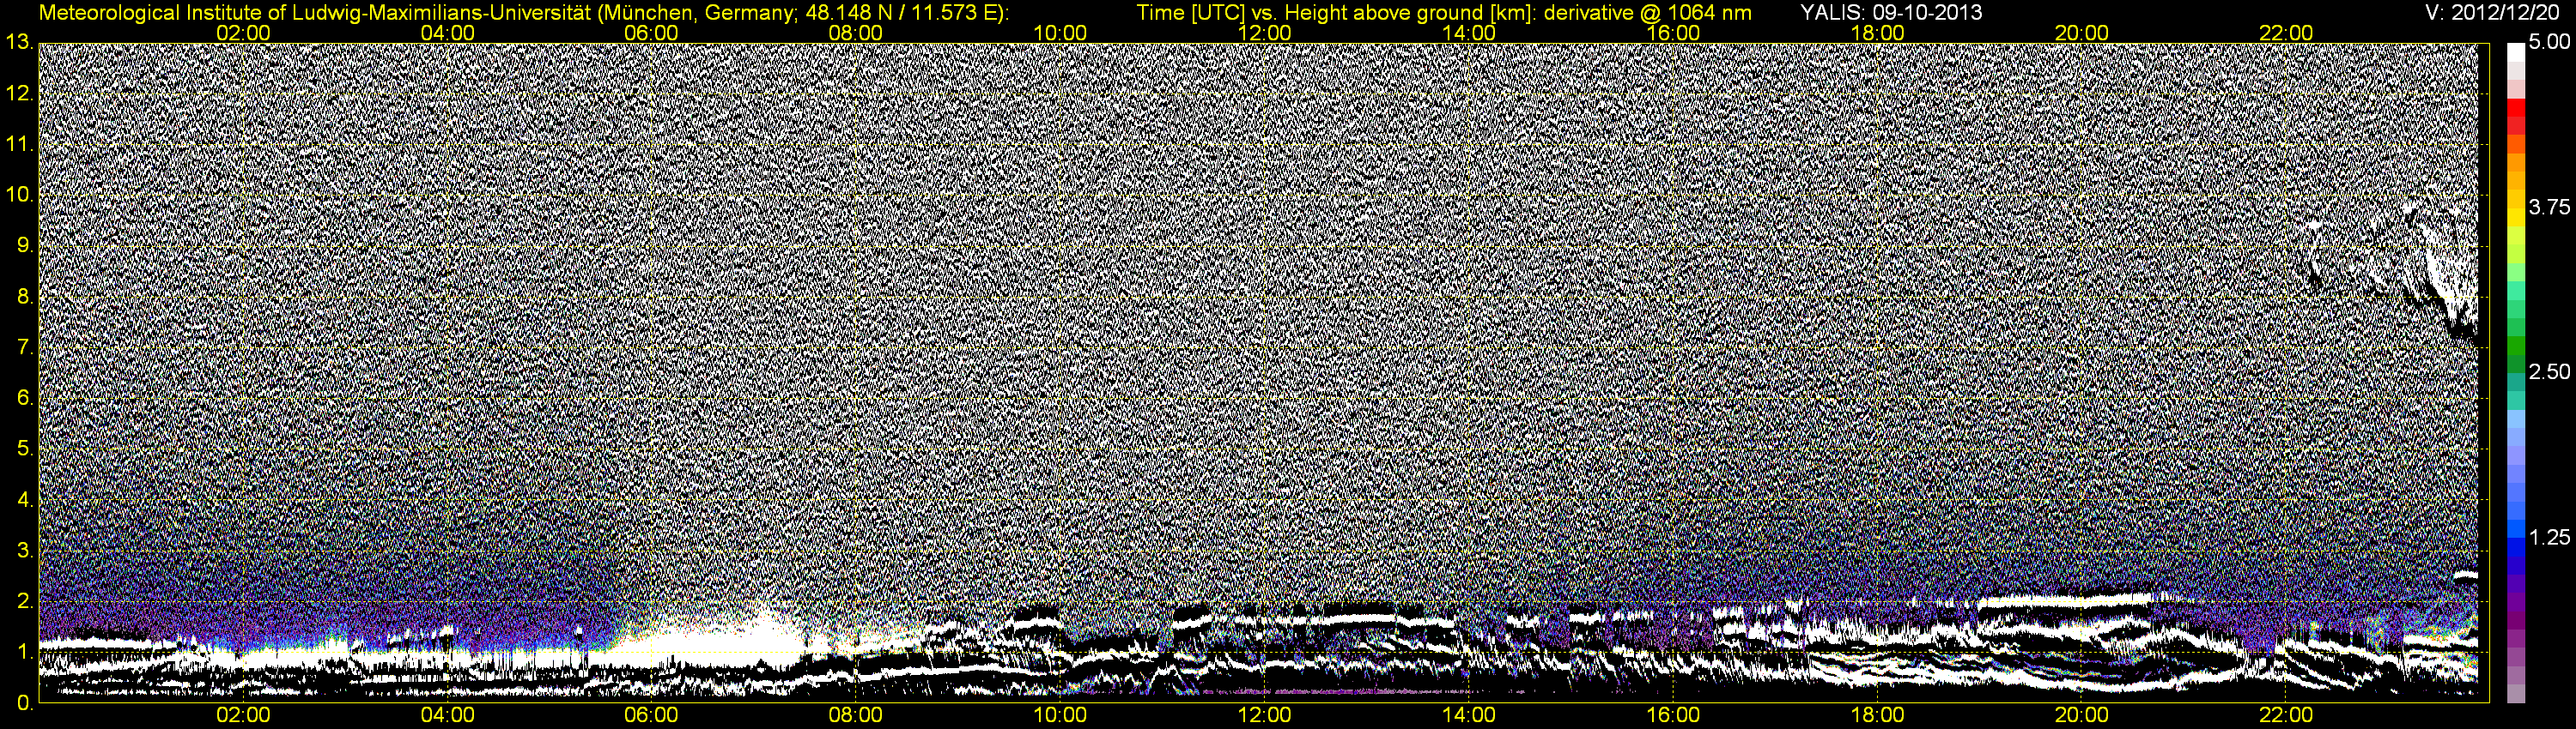Click the white layer at 2 km near 20:00

pyautogui.click(x=2065, y=601)
